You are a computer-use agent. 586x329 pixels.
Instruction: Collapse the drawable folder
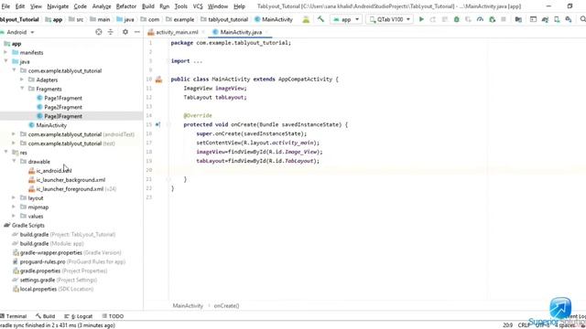[x=14, y=161]
